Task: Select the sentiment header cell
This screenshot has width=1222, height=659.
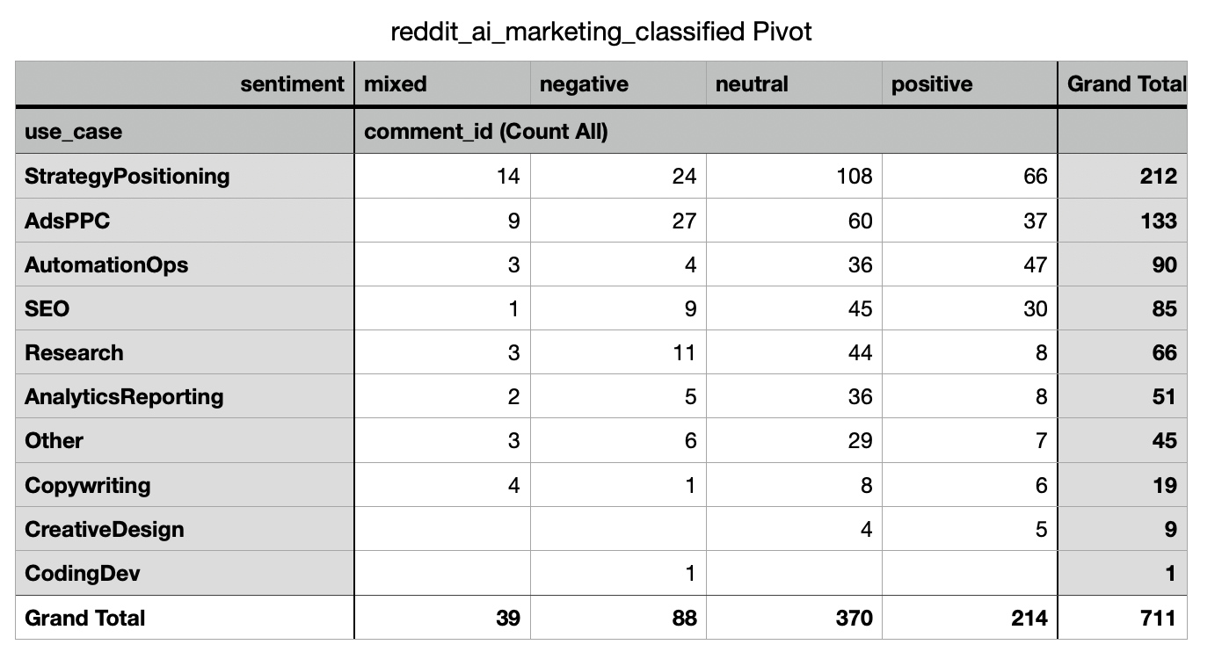Action: click(293, 84)
